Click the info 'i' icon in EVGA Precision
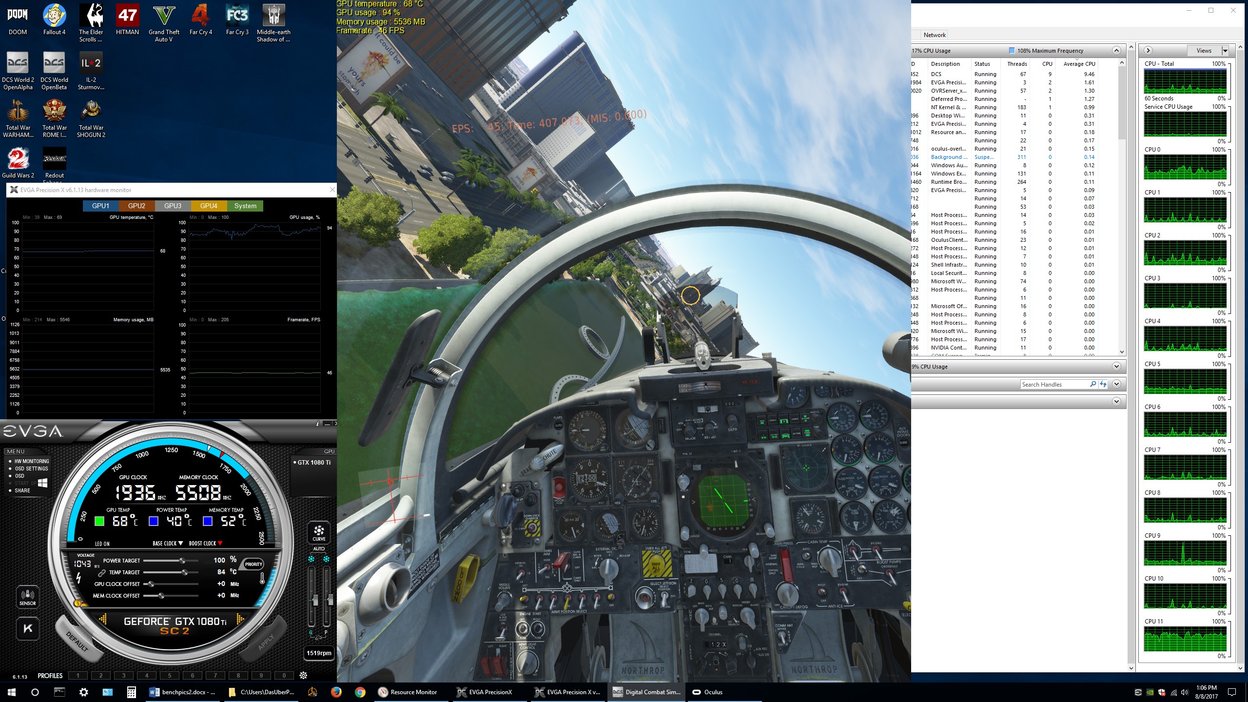Screen dimensions: 1248x702 318,423
